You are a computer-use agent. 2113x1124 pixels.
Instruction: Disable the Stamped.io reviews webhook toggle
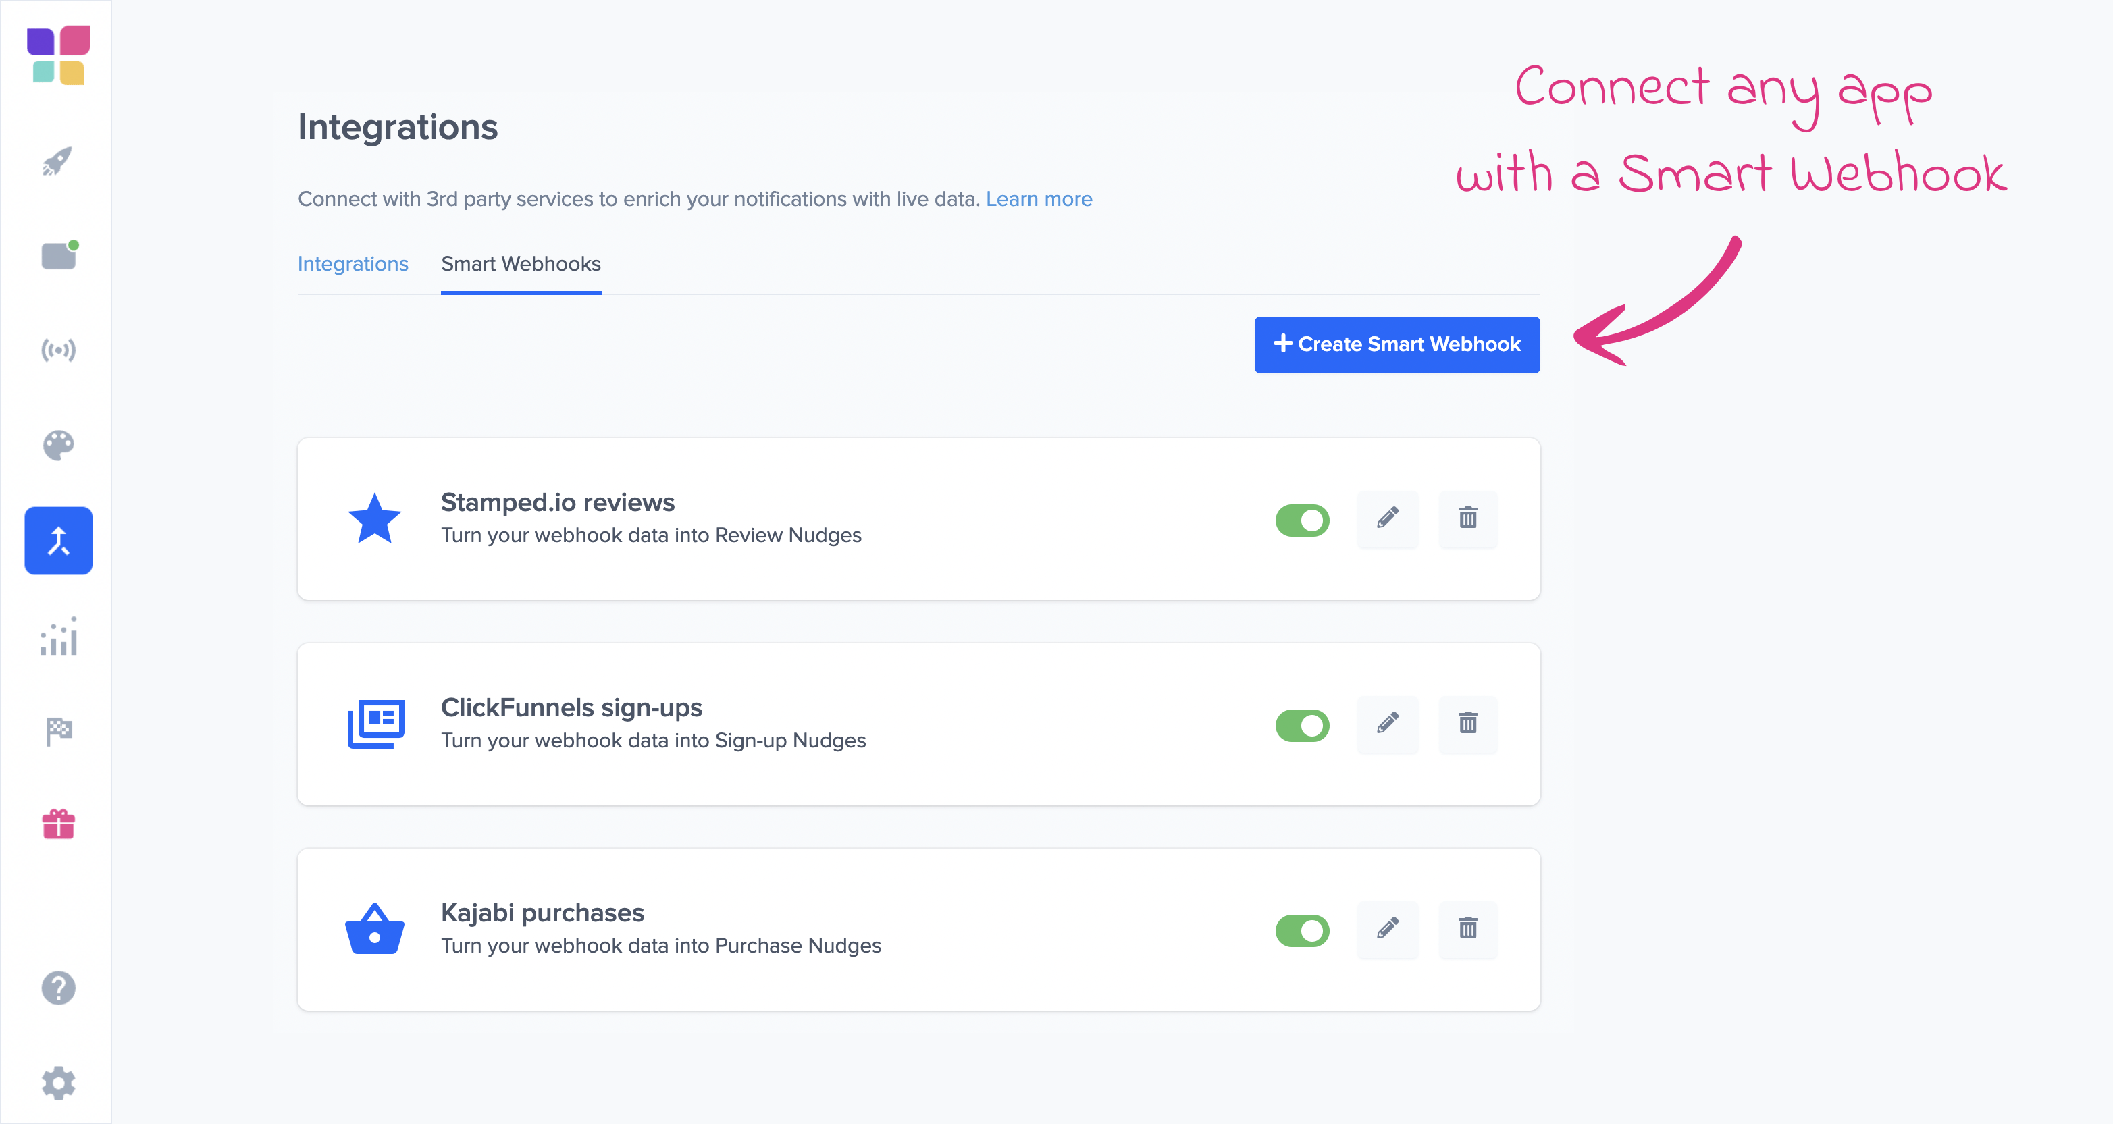coord(1302,520)
